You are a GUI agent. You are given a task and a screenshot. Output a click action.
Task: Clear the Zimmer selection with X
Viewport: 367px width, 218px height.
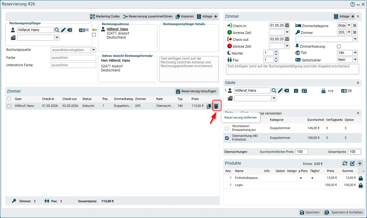click(x=355, y=33)
